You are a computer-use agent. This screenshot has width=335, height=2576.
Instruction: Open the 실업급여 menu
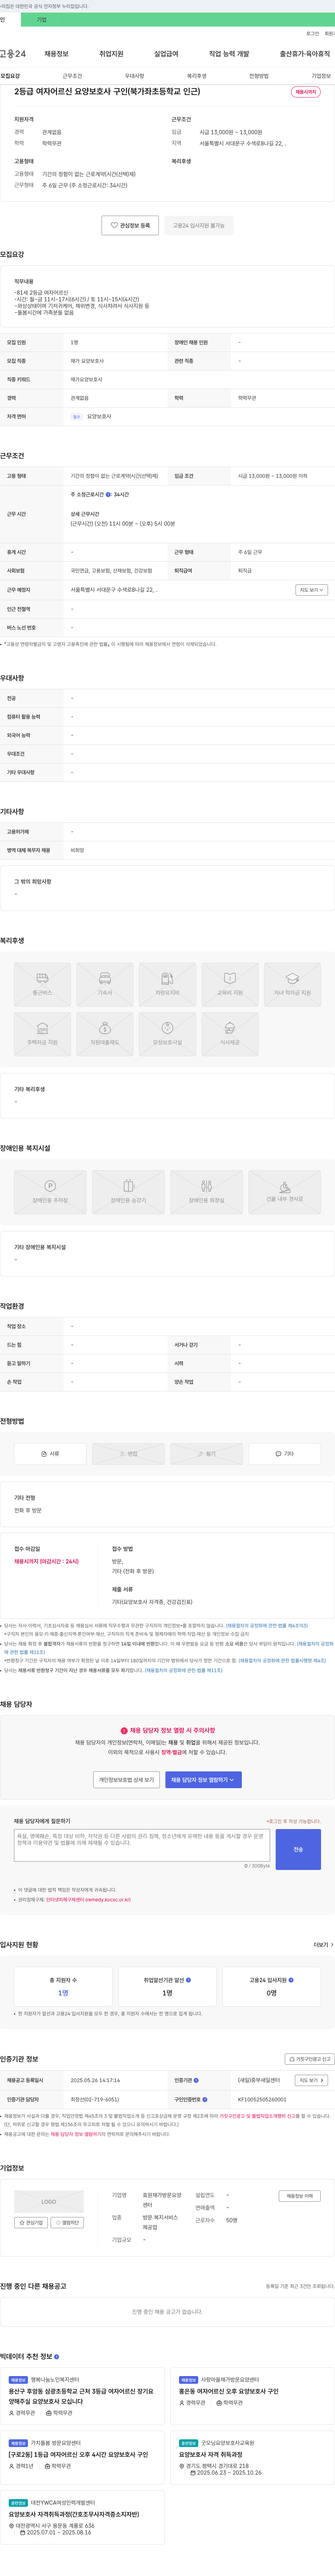[166, 54]
